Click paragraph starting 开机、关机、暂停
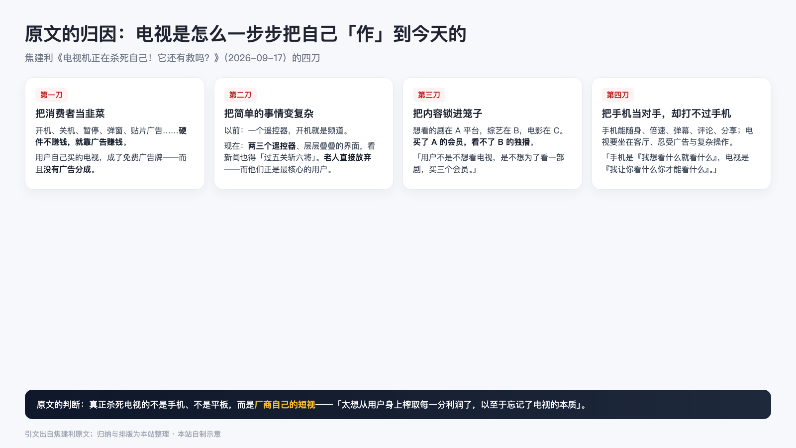This screenshot has height=448, width=796. click(x=111, y=136)
